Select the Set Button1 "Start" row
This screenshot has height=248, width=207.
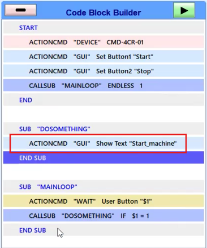click(x=103, y=57)
